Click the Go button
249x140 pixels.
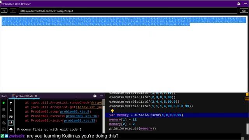click(x=244, y=11)
